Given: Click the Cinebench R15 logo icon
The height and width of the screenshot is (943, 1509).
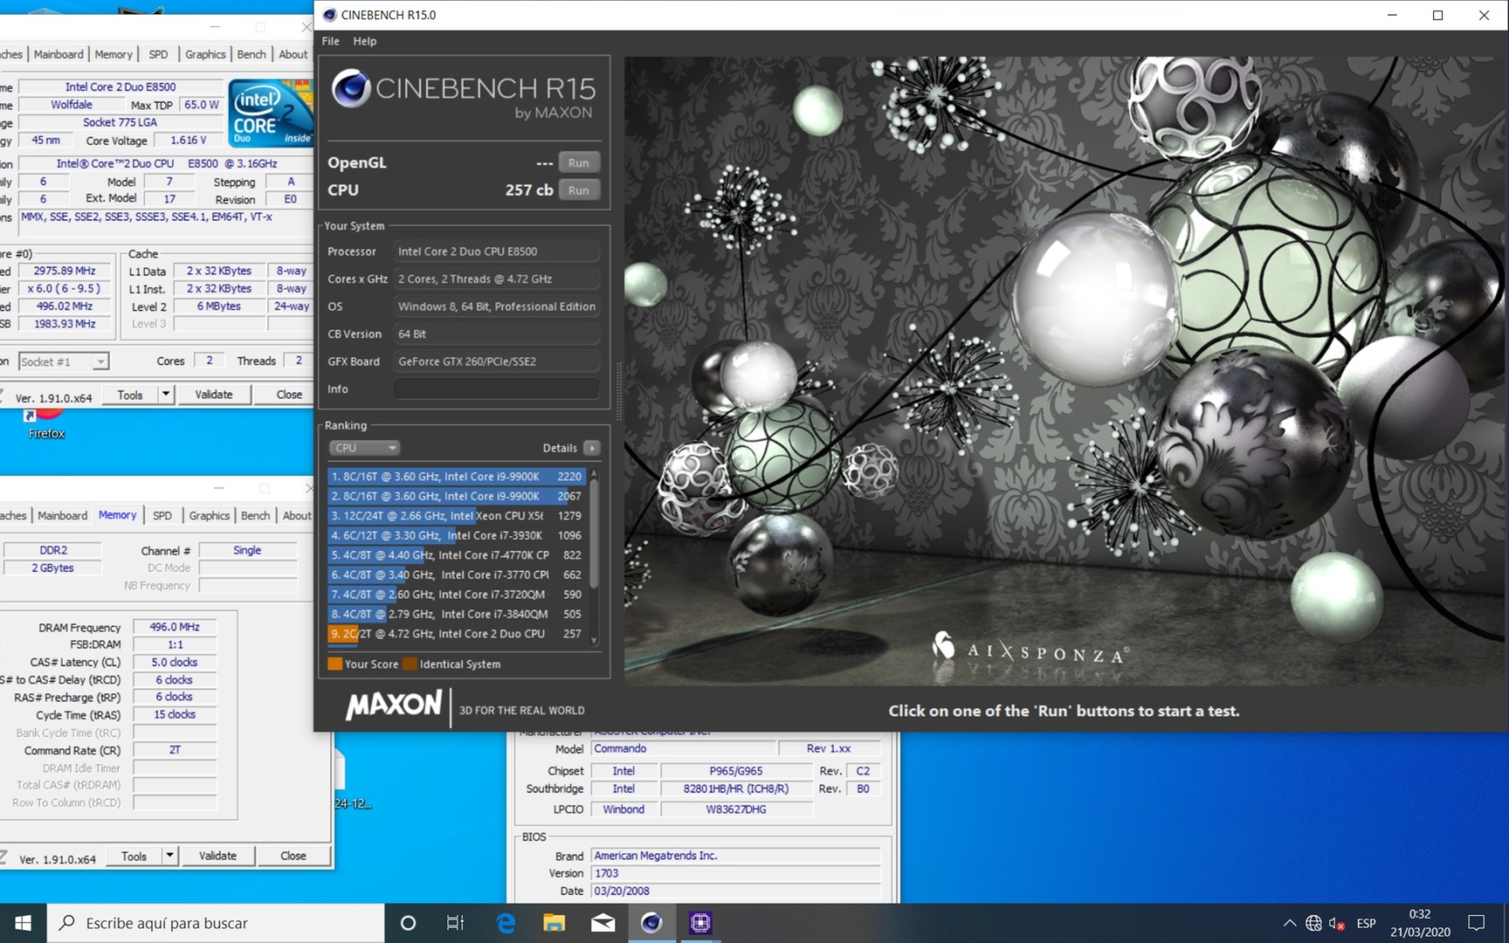Looking at the screenshot, I should pyautogui.click(x=351, y=88).
